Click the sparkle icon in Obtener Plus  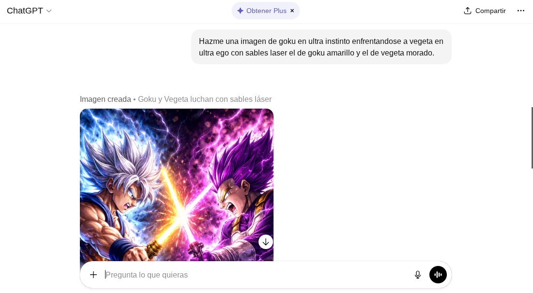240,11
